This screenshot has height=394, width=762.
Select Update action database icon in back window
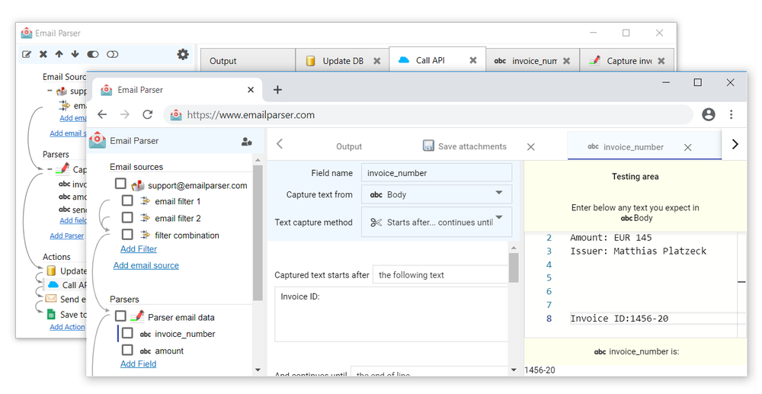51,271
